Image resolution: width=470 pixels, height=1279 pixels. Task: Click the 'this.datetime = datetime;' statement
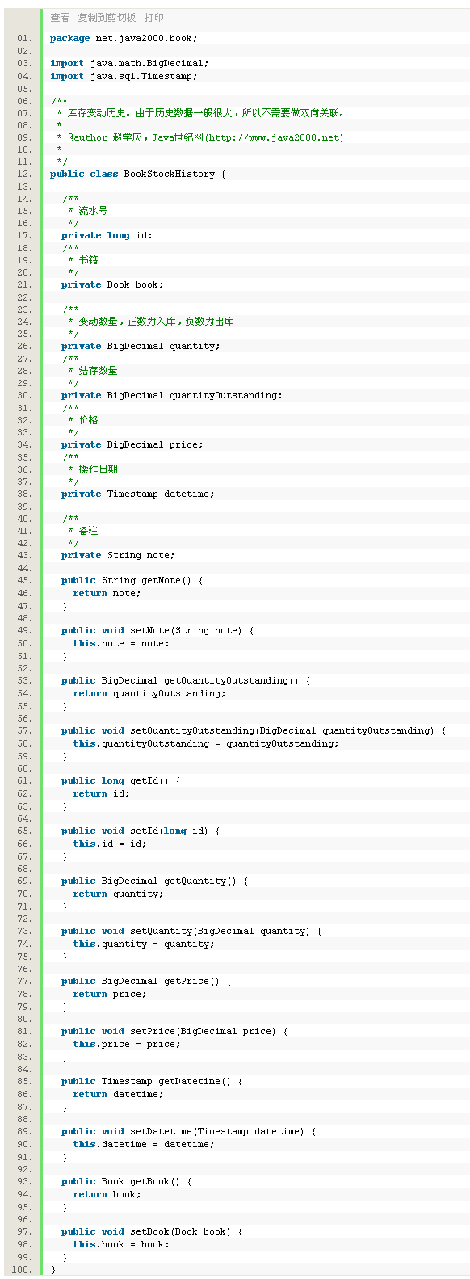click(x=144, y=1144)
